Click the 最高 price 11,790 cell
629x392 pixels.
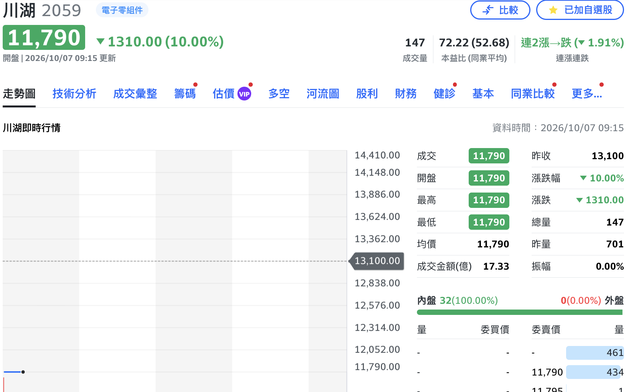click(x=489, y=200)
